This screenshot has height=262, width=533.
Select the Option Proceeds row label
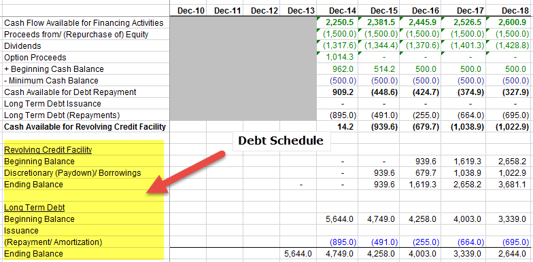[35, 58]
